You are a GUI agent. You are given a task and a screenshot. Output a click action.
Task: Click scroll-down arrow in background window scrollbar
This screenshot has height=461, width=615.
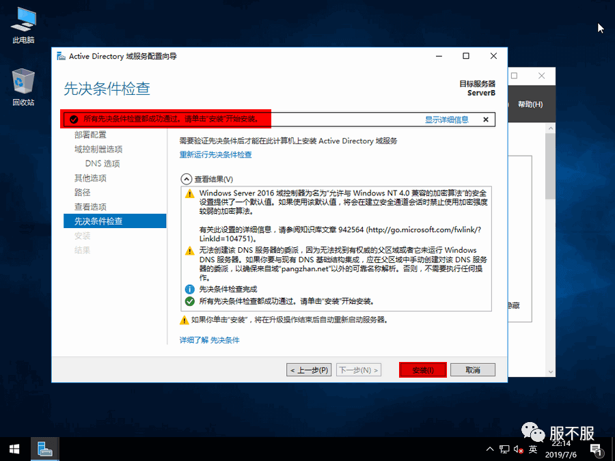click(551, 372)
